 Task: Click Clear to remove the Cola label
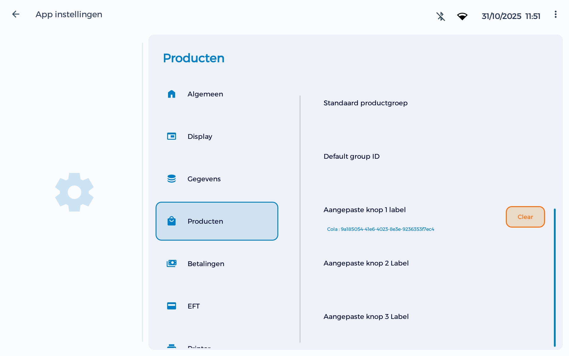click(525, 217)
